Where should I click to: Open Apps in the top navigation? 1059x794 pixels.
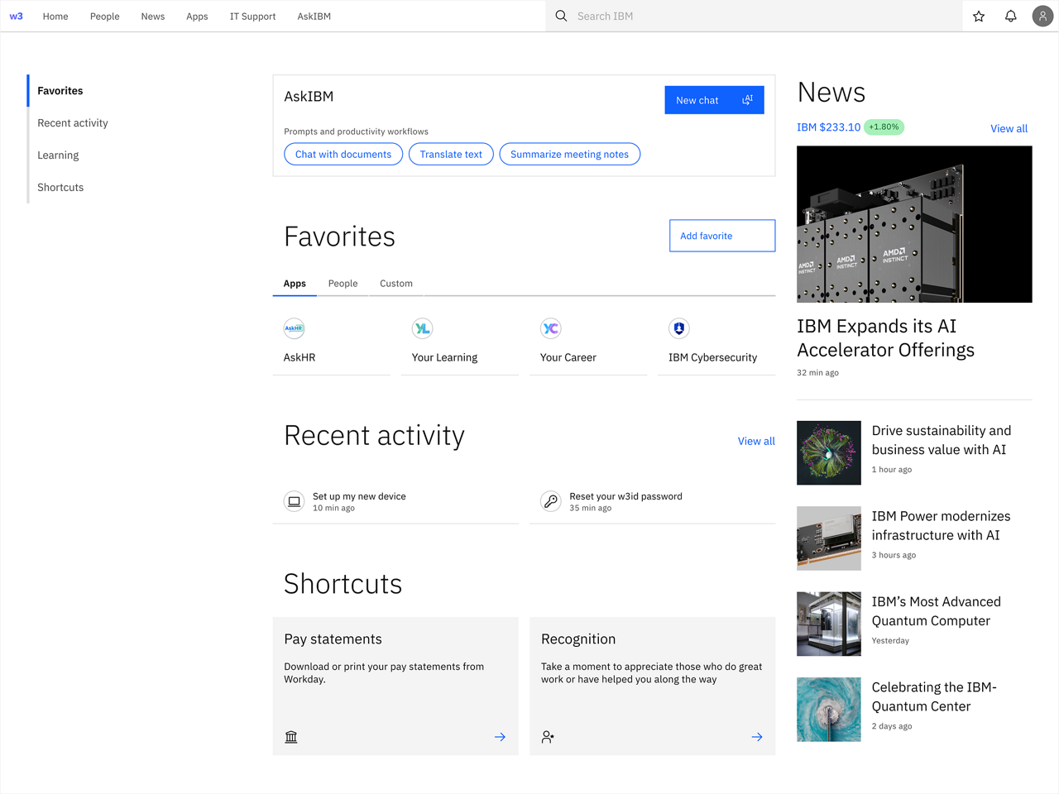[x=197, y=16]
